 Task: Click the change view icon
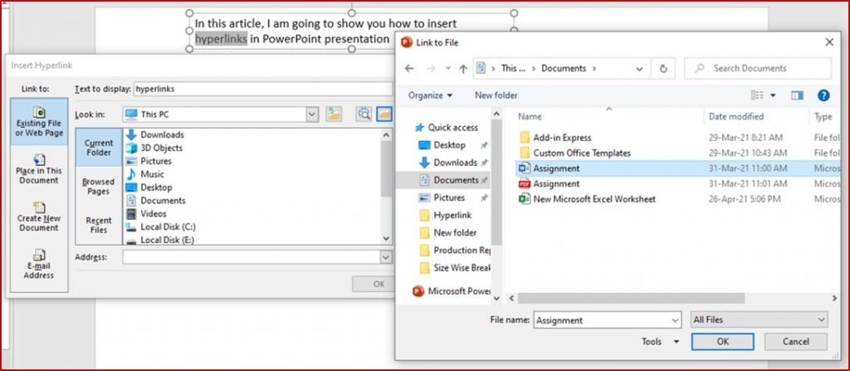tap(757, 95)
